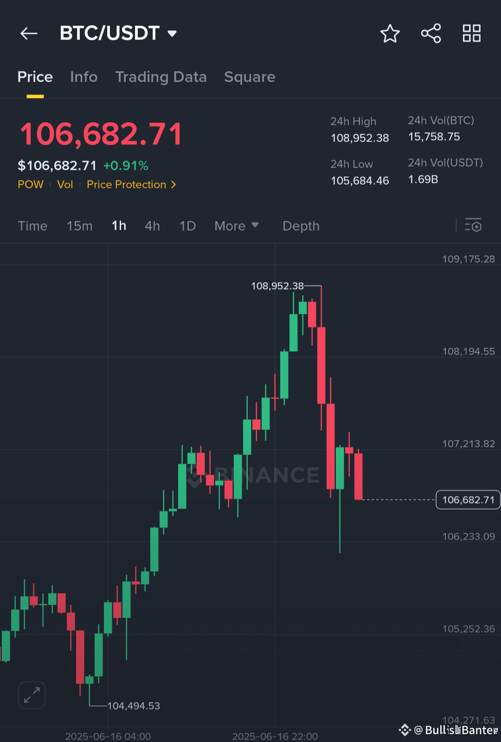Image resolution: width=501 pixels, height=742 pixels.
Task: Open the apps grid menu
Action: tap(471, 33)
